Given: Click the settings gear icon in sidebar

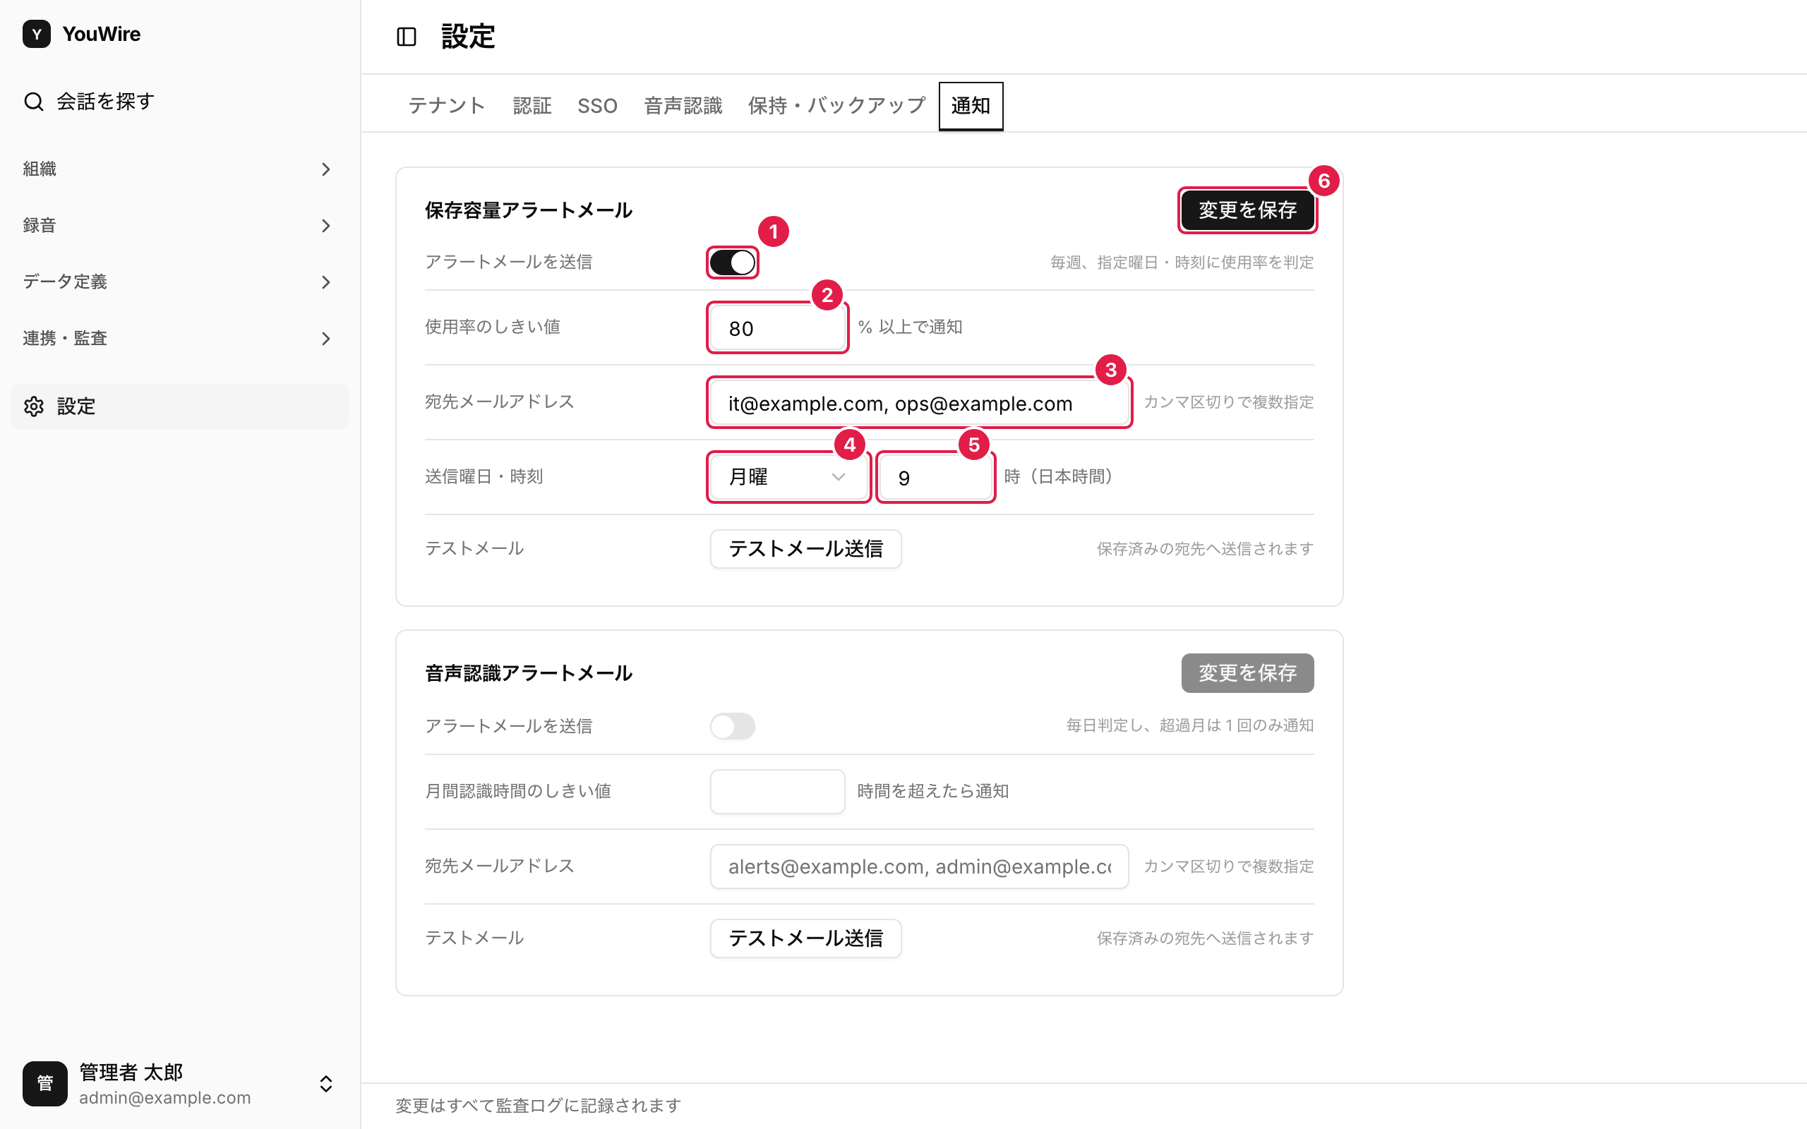Looking at the screenshot, I should (x=34, y=406).
